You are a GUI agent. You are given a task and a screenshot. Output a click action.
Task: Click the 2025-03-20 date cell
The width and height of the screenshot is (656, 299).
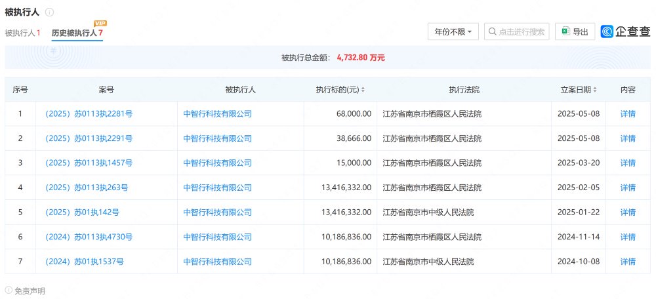click(579, 163)
